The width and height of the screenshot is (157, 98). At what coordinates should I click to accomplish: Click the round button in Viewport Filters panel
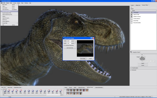click(131, 7)
